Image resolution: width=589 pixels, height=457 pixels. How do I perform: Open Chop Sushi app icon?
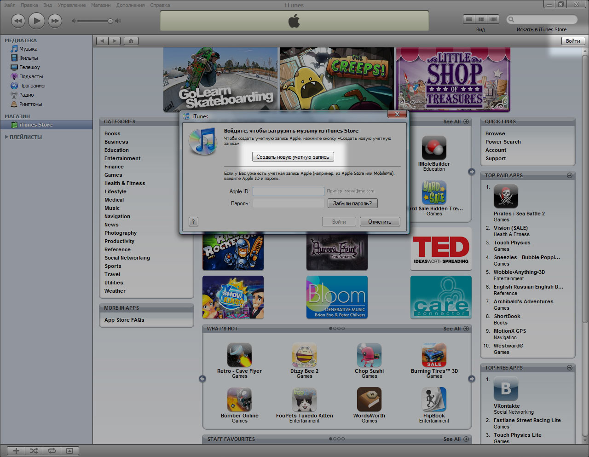point(369,355)
